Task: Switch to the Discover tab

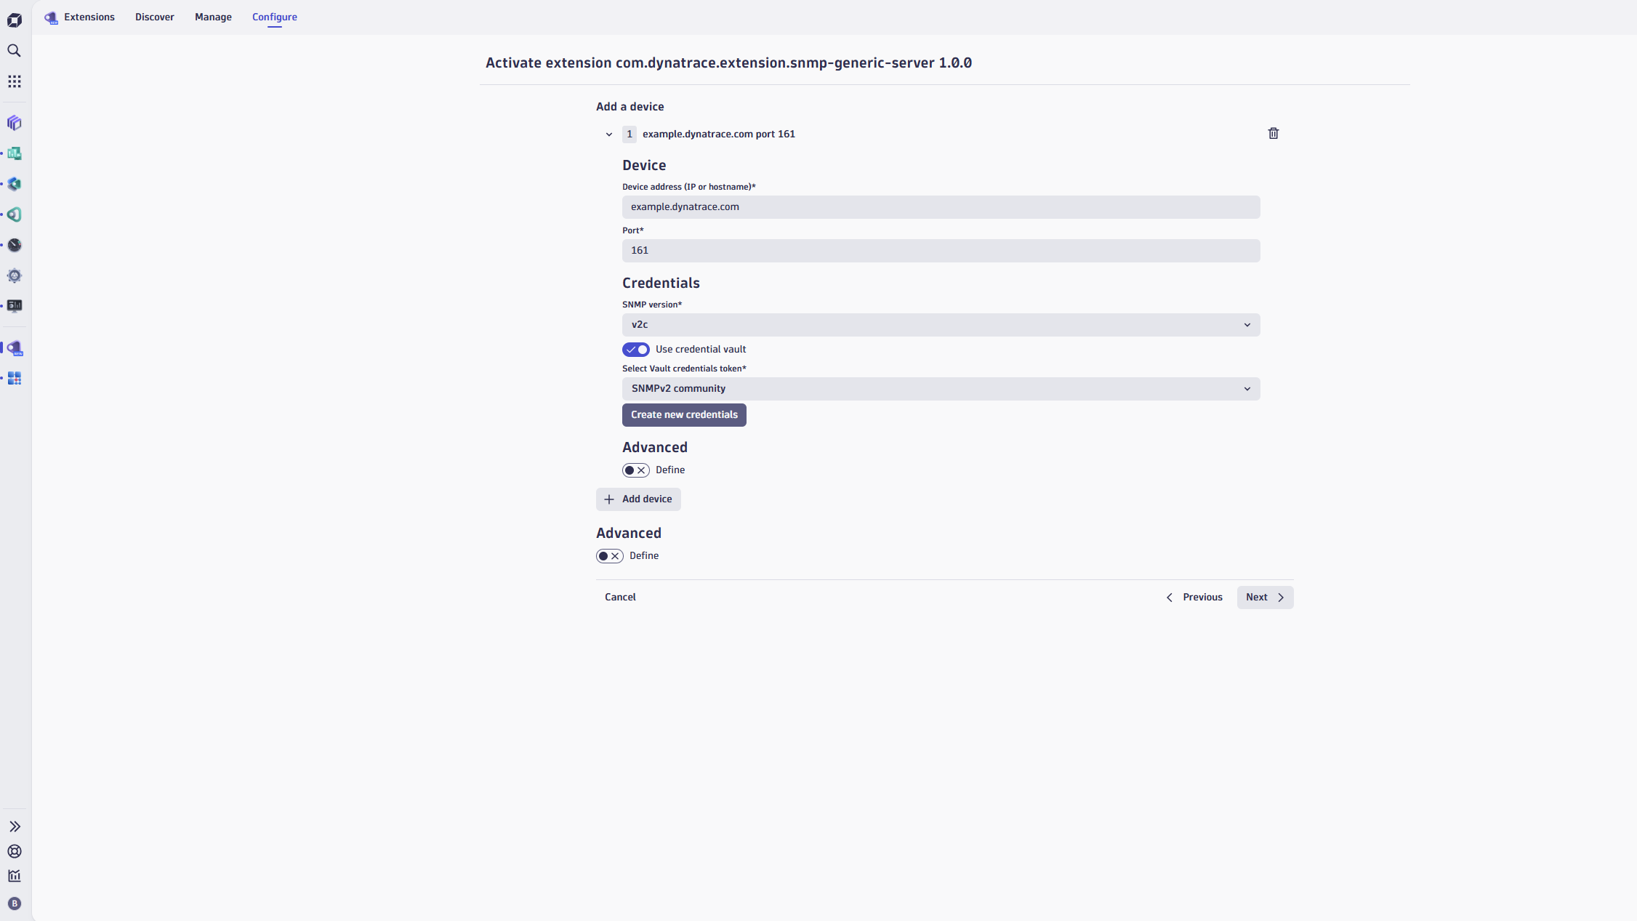Action: [154, 17]
